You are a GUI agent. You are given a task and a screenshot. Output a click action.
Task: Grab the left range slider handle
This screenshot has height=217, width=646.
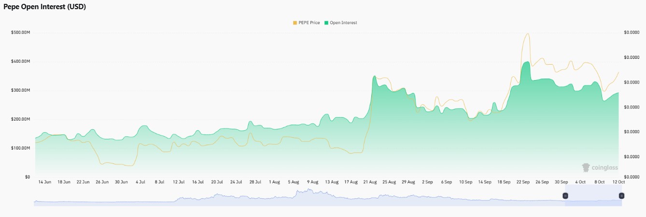(x=565, y=196)
